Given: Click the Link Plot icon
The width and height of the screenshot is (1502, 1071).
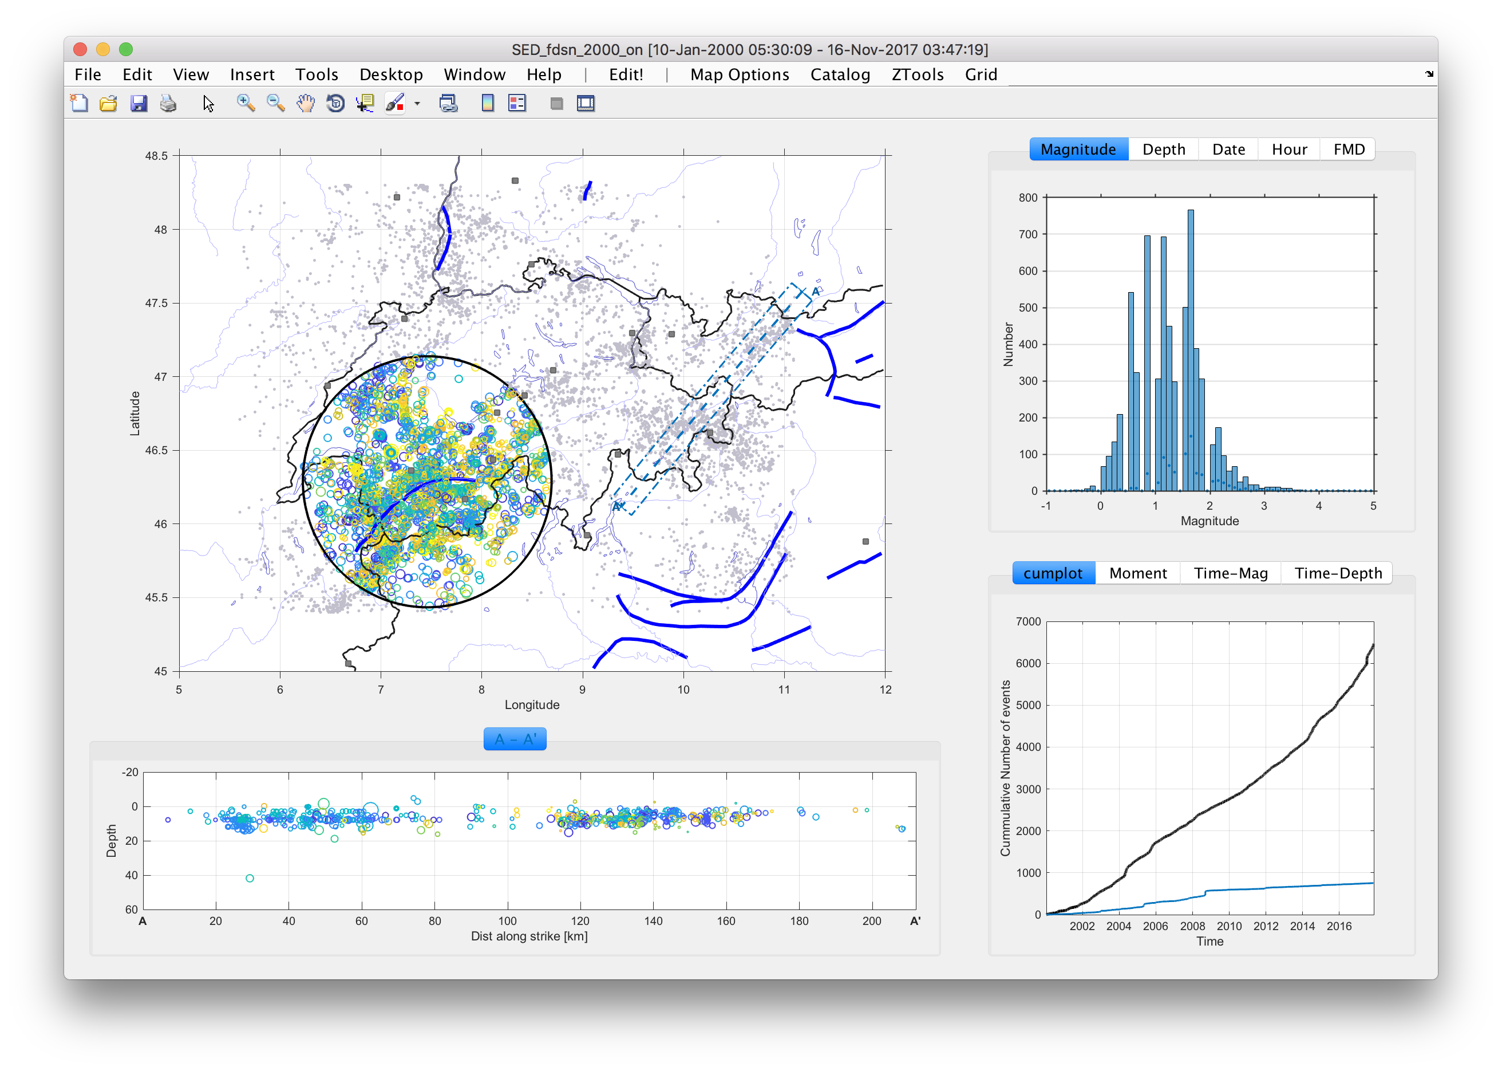Looking at the screenshot, I should click(x=448, y=103).
